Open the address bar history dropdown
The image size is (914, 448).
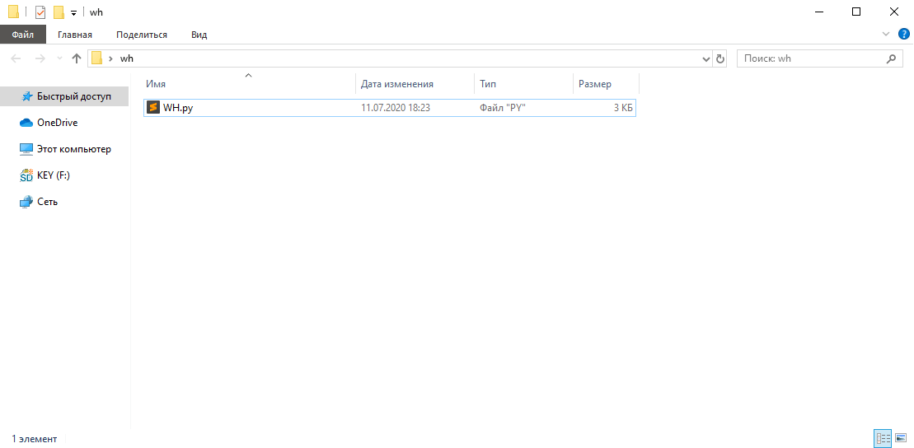[x=706, y=58]
